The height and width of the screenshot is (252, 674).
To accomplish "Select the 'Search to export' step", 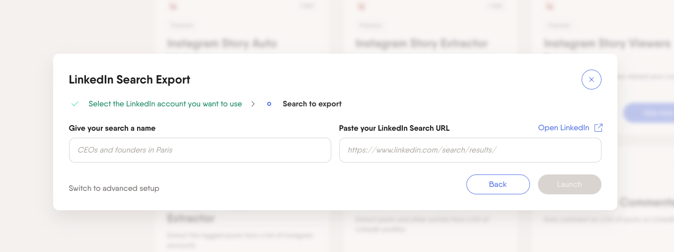I will pos(312,104).
